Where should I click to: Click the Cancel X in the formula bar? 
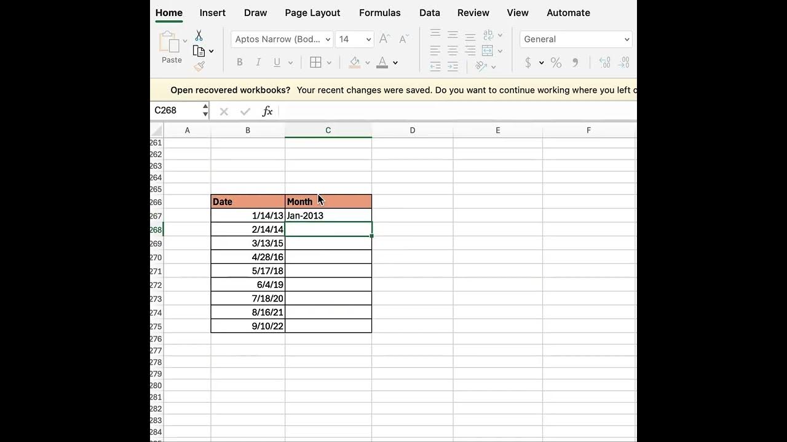[x=224, y=111]
